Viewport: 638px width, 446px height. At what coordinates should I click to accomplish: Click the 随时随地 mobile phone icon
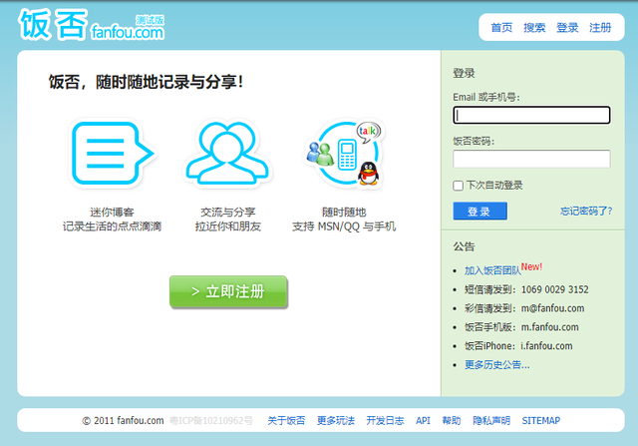pyautogui.click(x=347, y=155)
